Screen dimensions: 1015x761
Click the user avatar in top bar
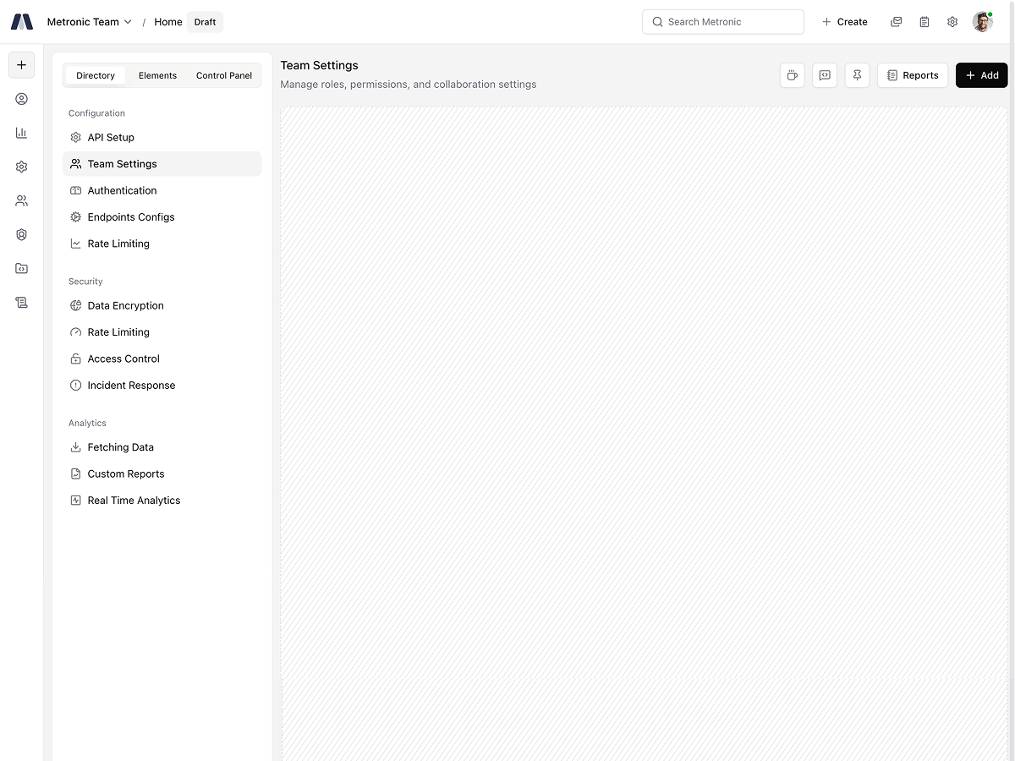982,22
